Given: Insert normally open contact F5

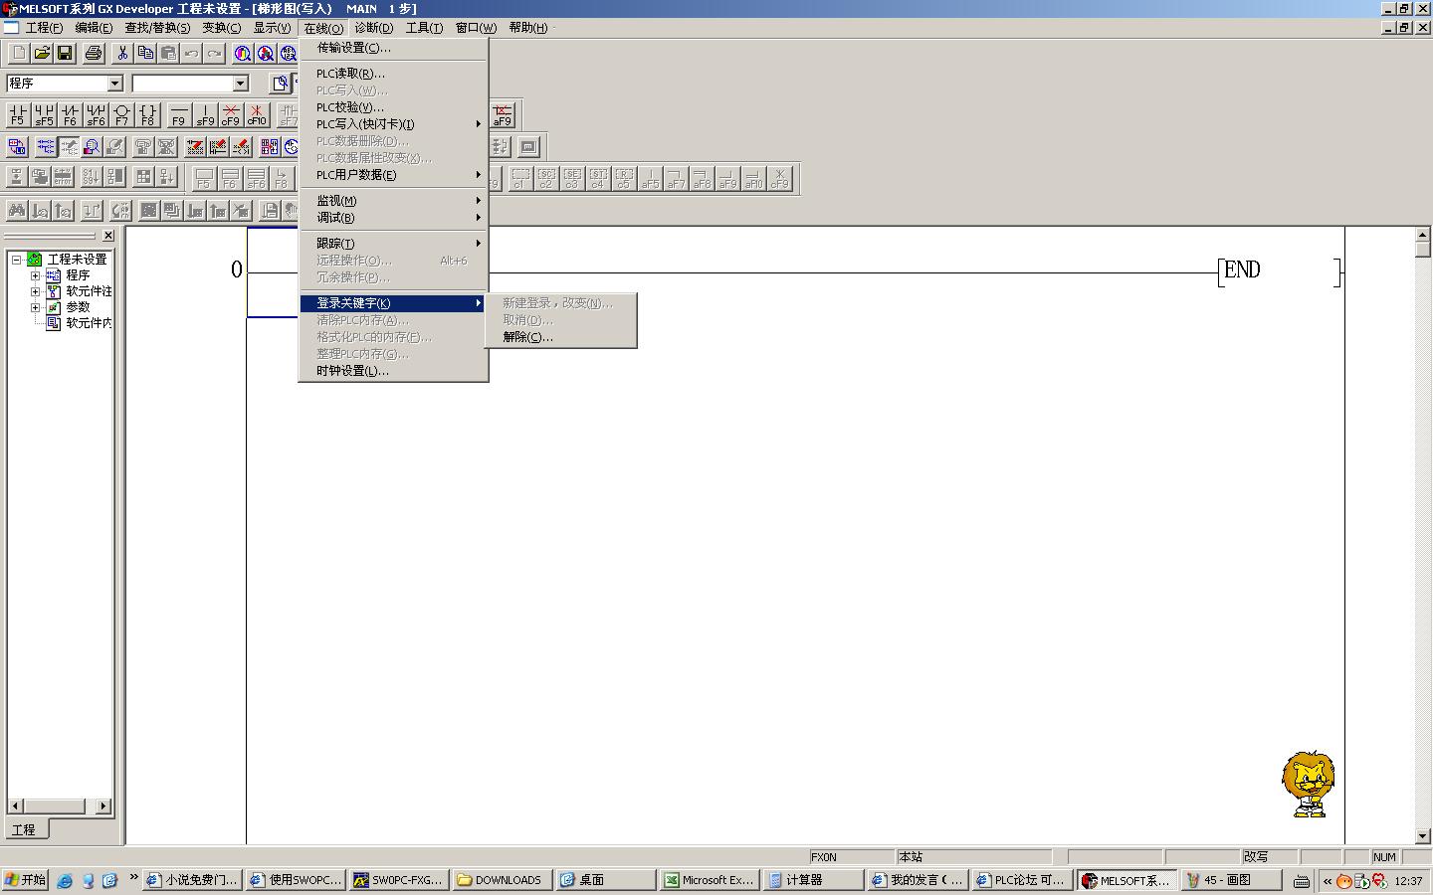Looking at the screenshot, I should point(18,115).
